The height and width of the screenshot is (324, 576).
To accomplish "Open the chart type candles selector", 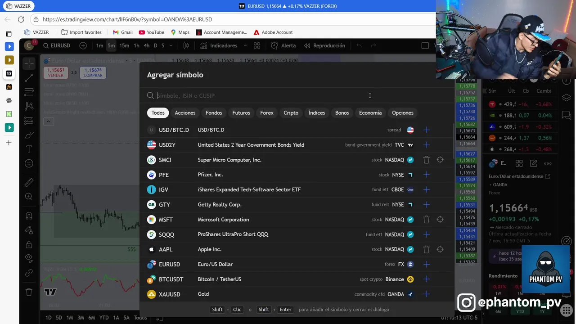I will tap(186, 45).
